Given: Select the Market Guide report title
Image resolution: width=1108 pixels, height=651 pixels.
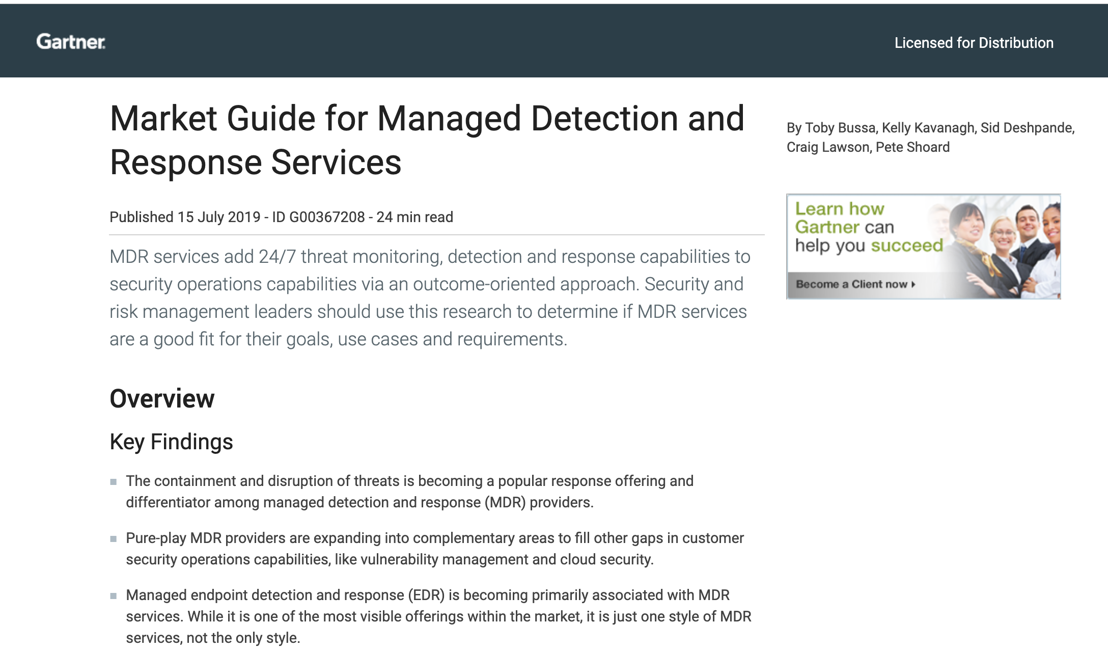Looking at the screenshot, I should click(x=427, y=140).
